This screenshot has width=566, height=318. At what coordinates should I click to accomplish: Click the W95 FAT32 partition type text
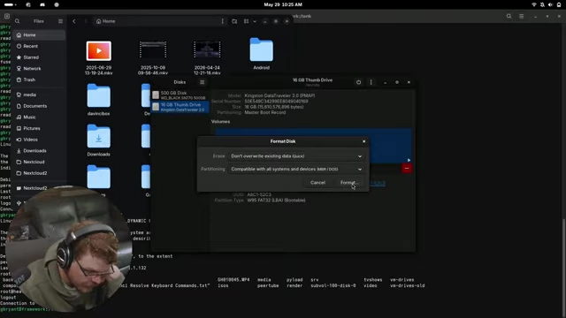tap(276, 201)
